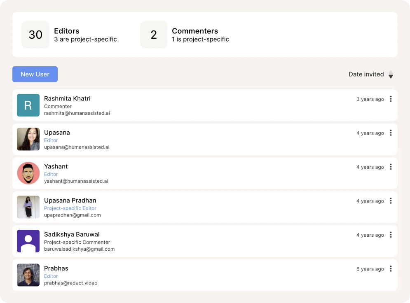
Task: Click the email baruwalsadikshya@gmail.com
Action: pos(79,249)
